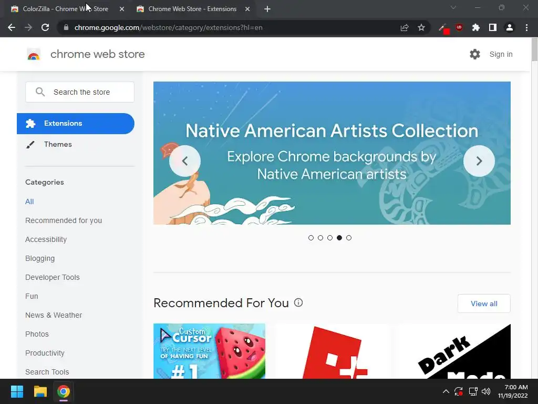Close the ColorZilla tab
538x404 pixels.
tap(122, 9)
